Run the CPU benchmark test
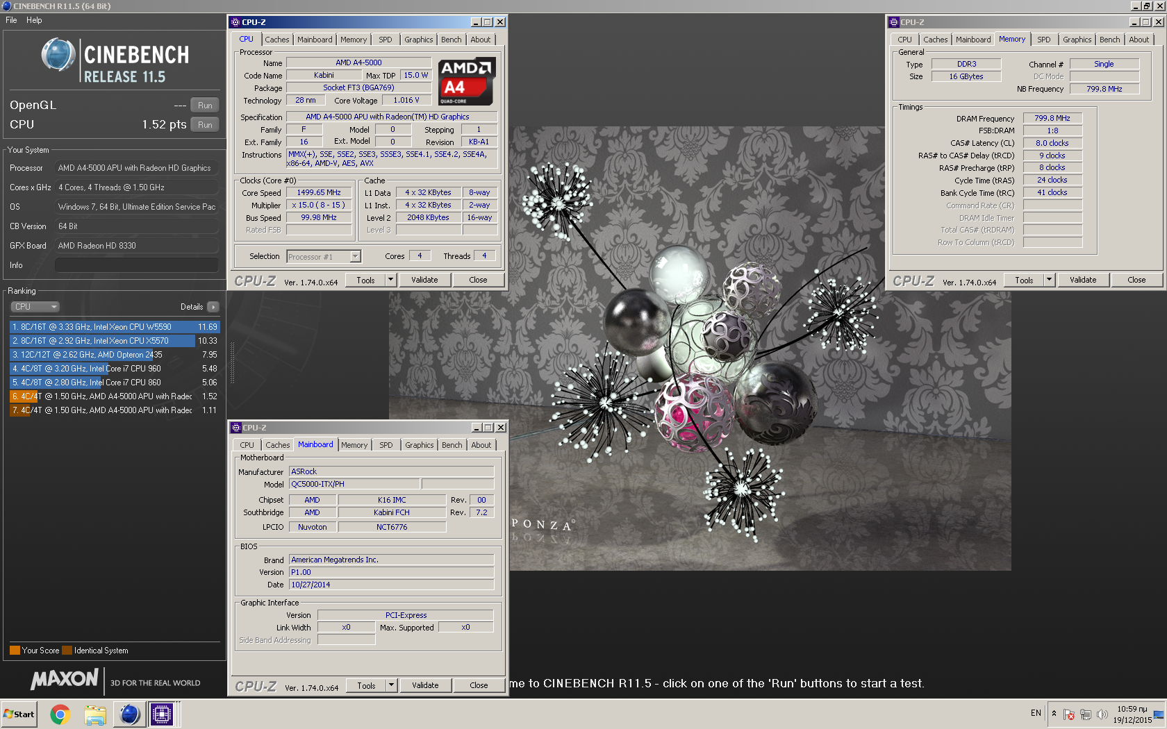Screen dimensions: 1167x729 click(205, 125)
